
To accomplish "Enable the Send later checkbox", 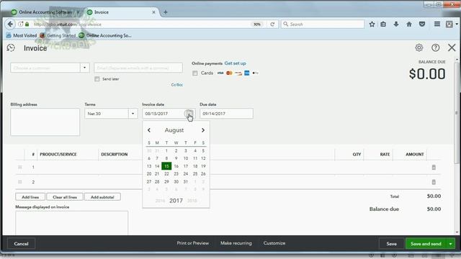I will tap(97, 78).
